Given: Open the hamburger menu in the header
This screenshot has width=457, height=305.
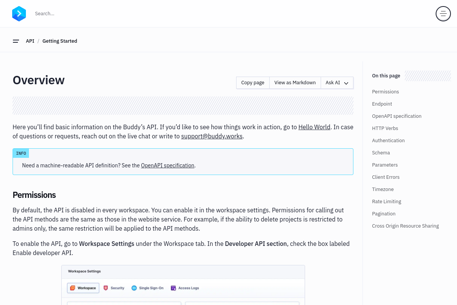Looking at the screenshot, I should [443, 14].
